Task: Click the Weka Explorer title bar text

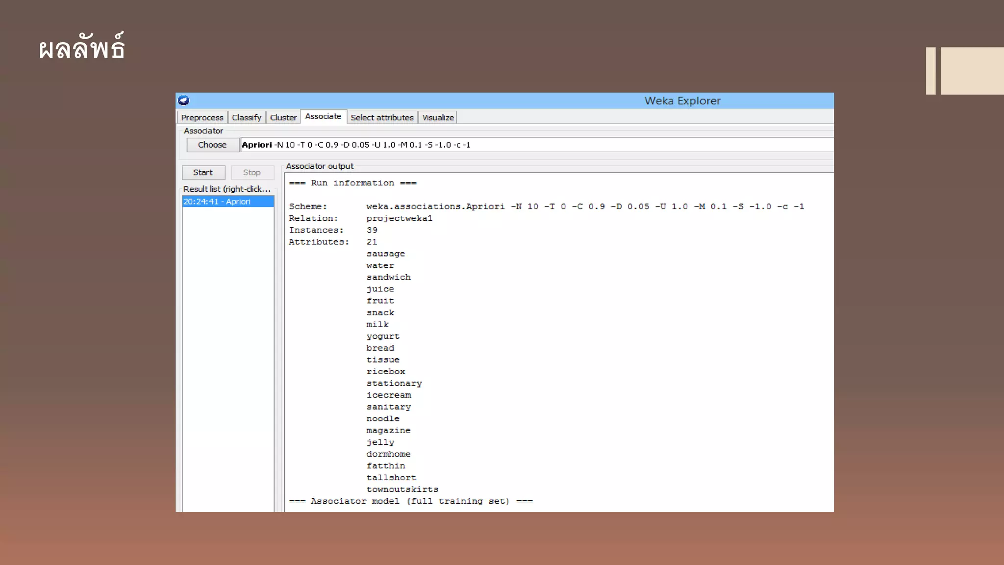Action: coord(682,101)
